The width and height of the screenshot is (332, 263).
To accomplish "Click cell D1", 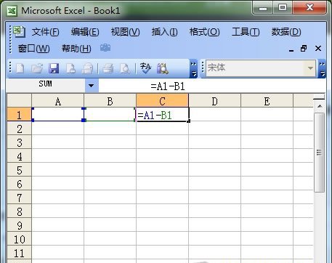I will click(214, 114).
